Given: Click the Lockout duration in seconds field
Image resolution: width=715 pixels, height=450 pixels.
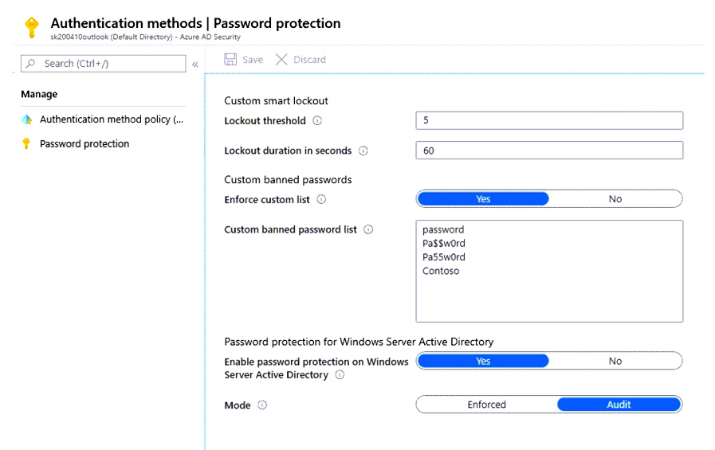Looking at the screenshot, I should click(548, 151).
